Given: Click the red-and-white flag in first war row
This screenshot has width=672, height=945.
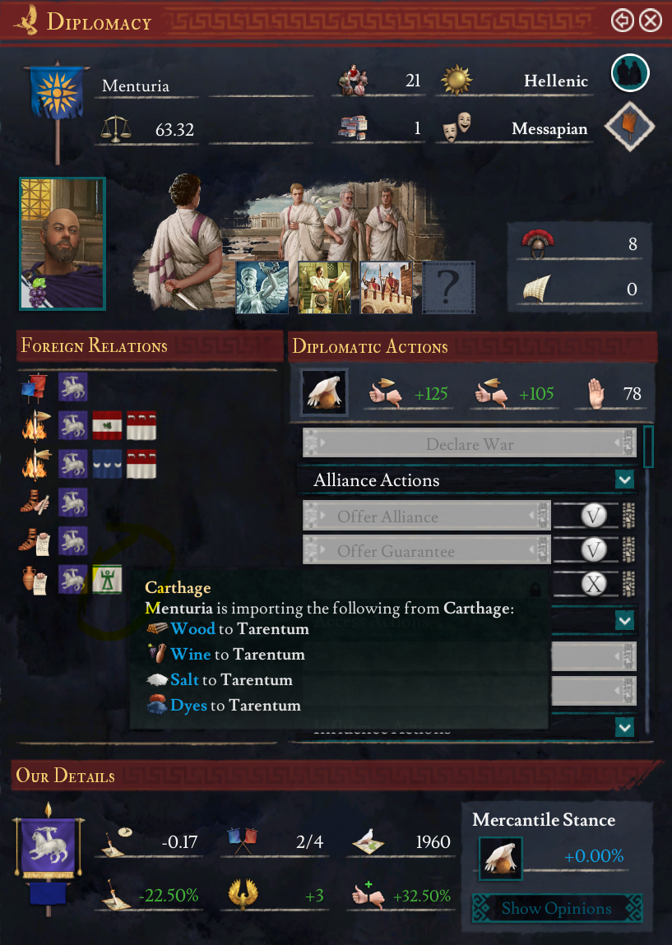Looking at the screenshot, I should [x=107, y=425].
